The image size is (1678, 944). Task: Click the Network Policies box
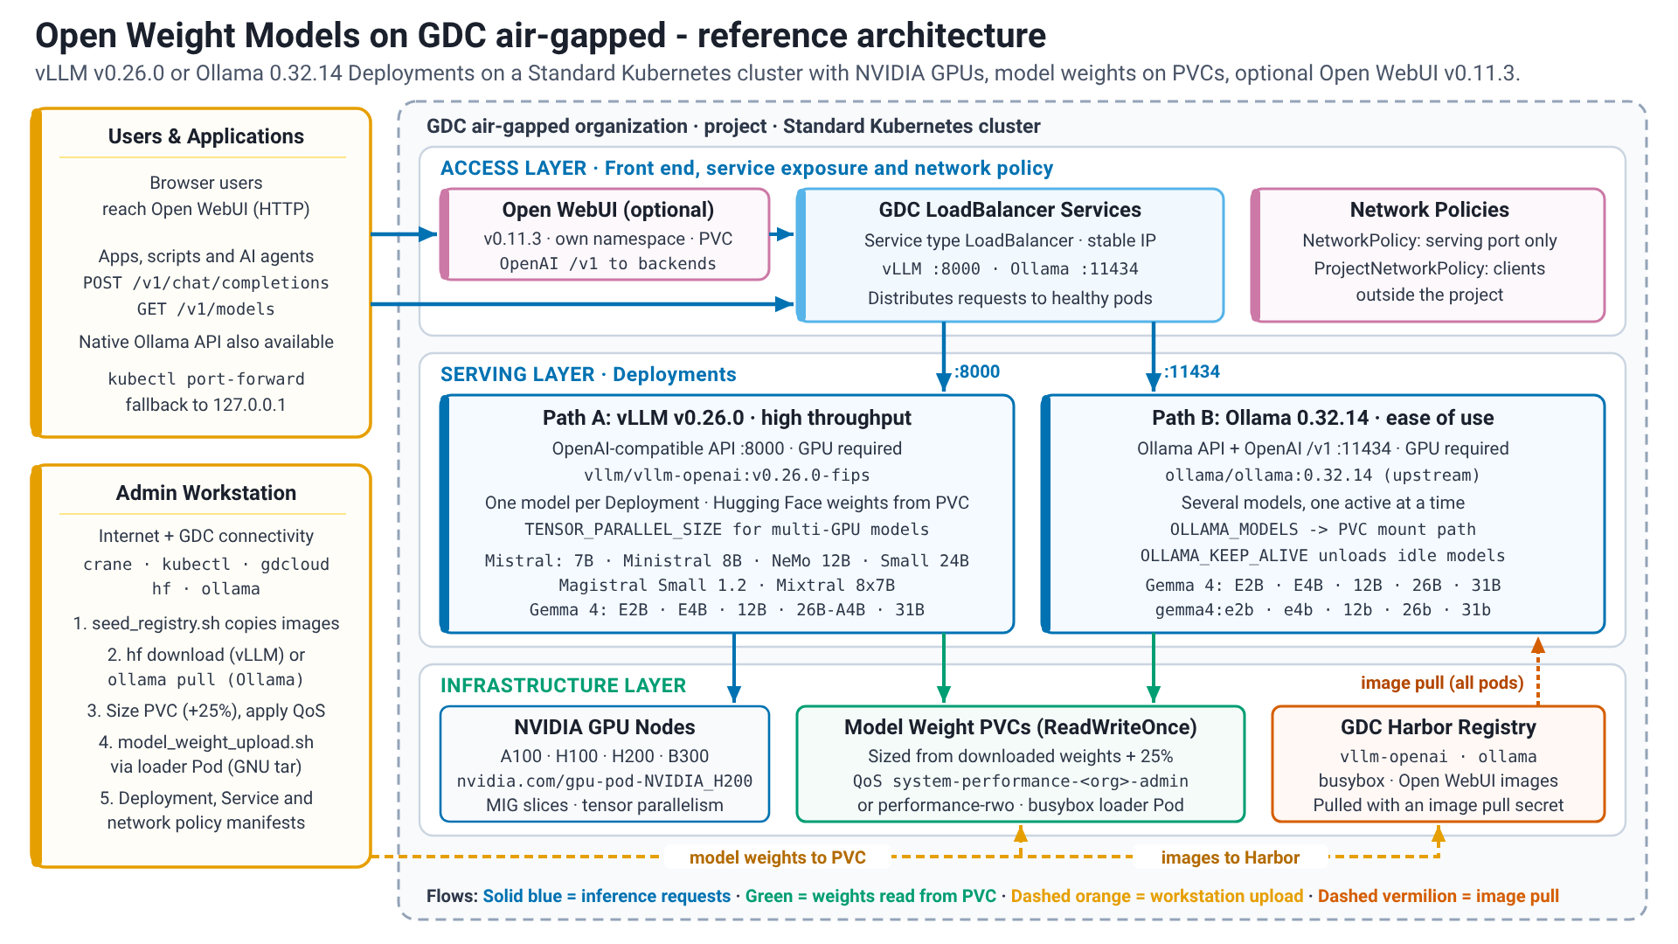point(1429,255)
